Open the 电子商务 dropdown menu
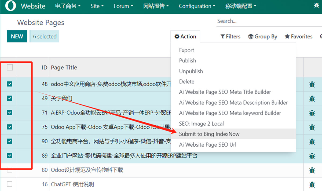The height and width of the screenshot is (191, 322). coord(68,6)
